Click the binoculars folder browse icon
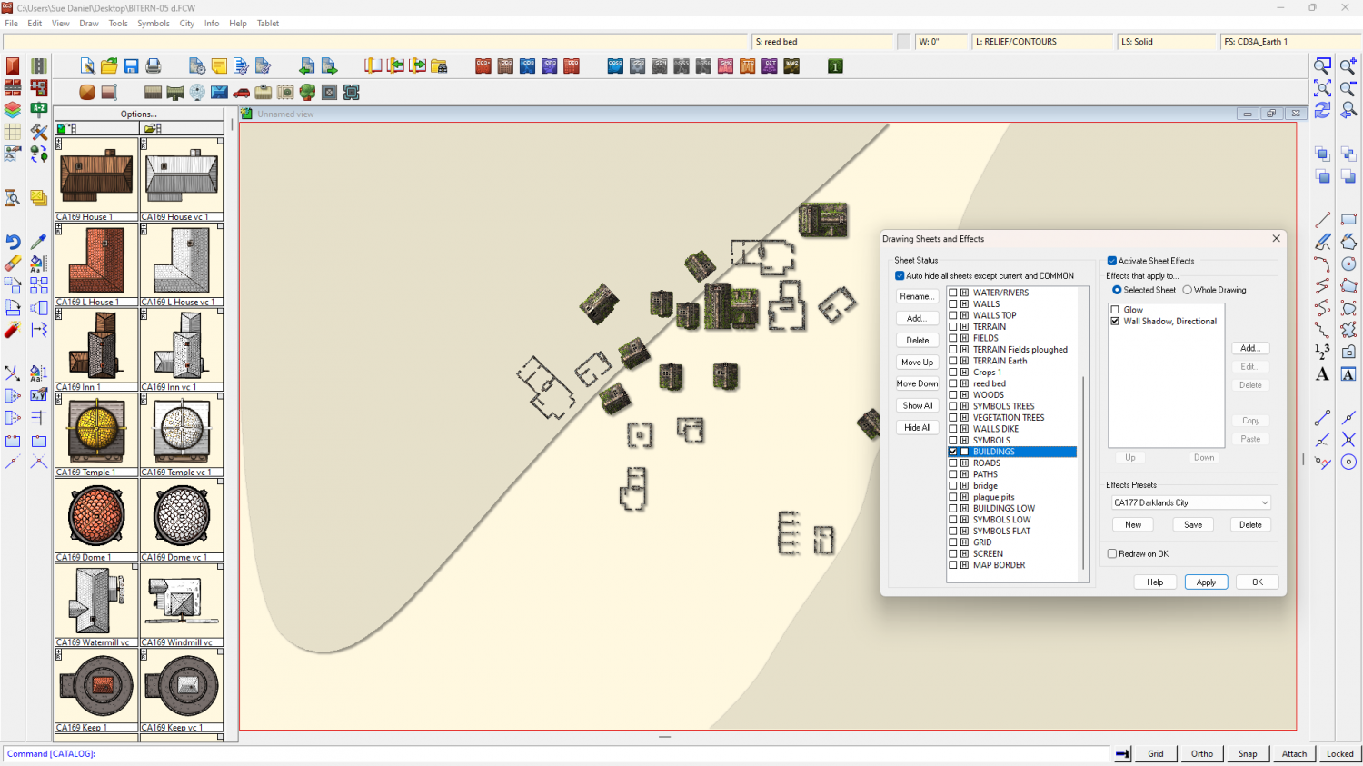This screenshot has width=1363, height=766. (x=439, y=65)
